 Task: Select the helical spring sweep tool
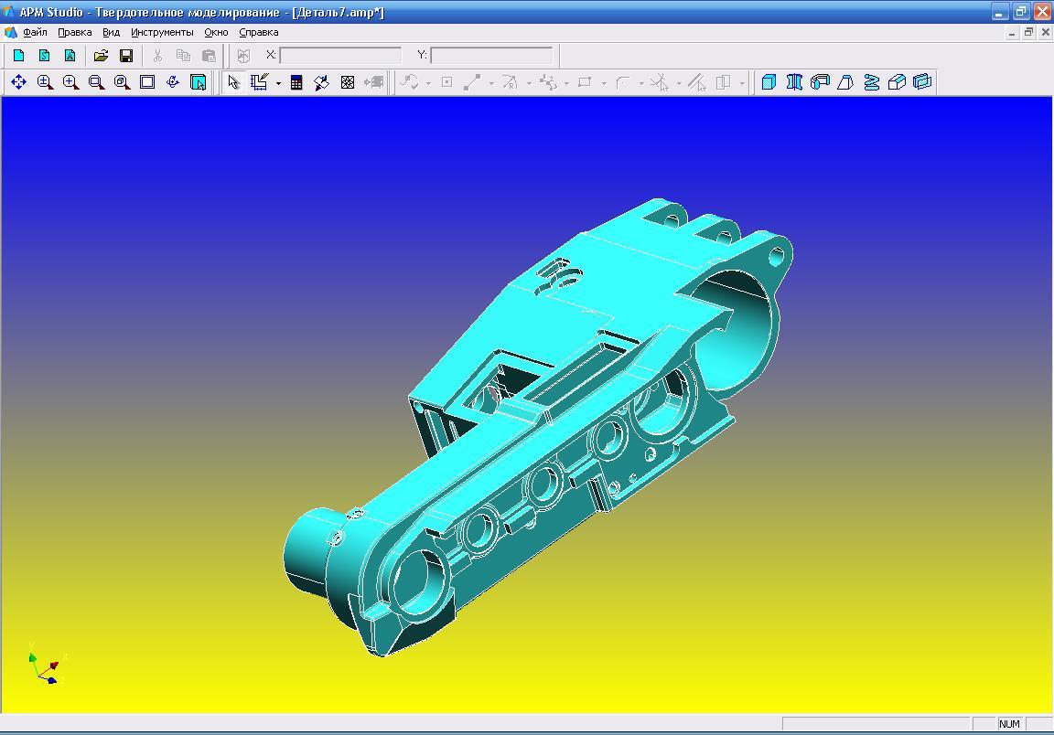coord(871,82)
